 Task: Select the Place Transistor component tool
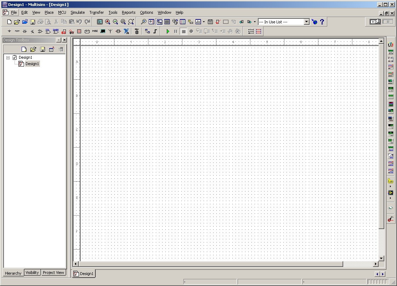click(x=33, y=32)
